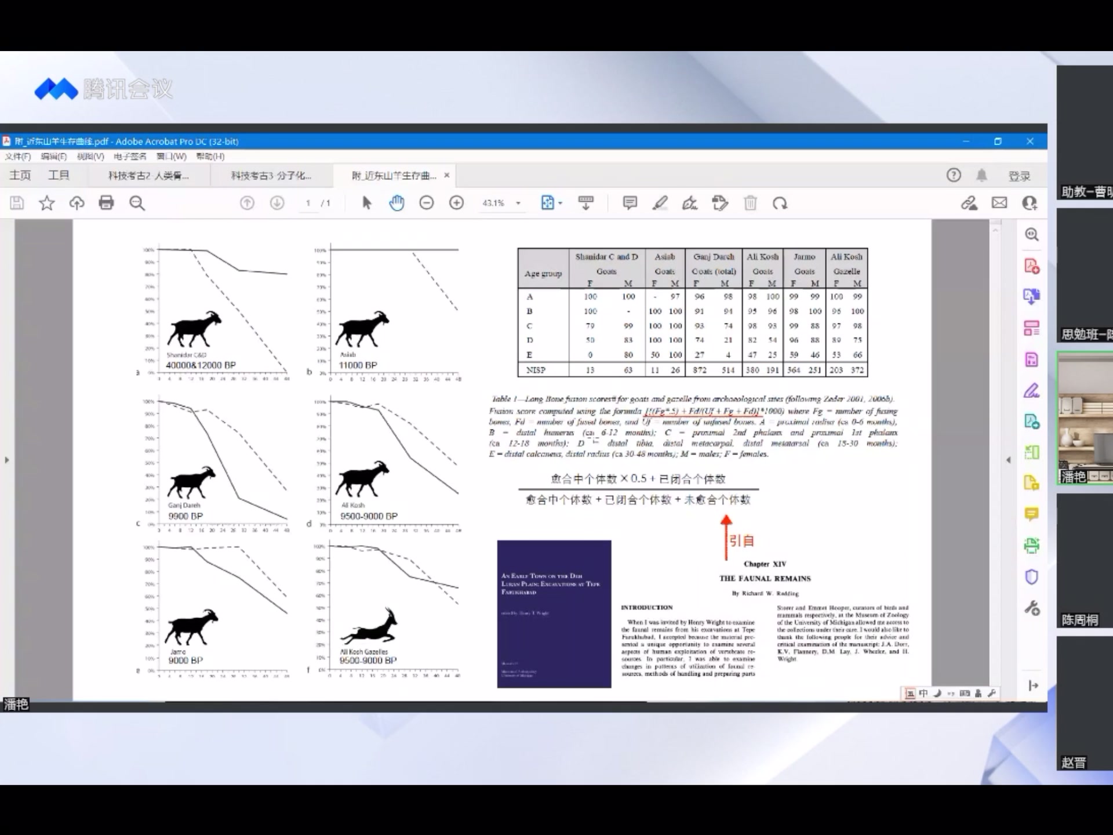Open search tool in right pane

[x=1032, y=235]
